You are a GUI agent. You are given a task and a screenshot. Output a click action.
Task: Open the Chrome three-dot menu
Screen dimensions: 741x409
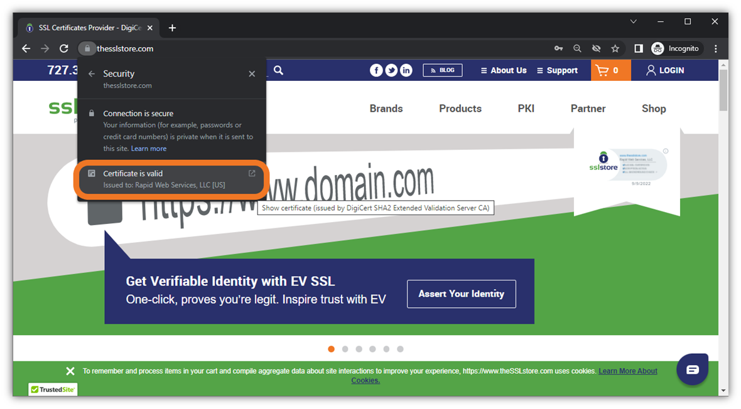715,49
